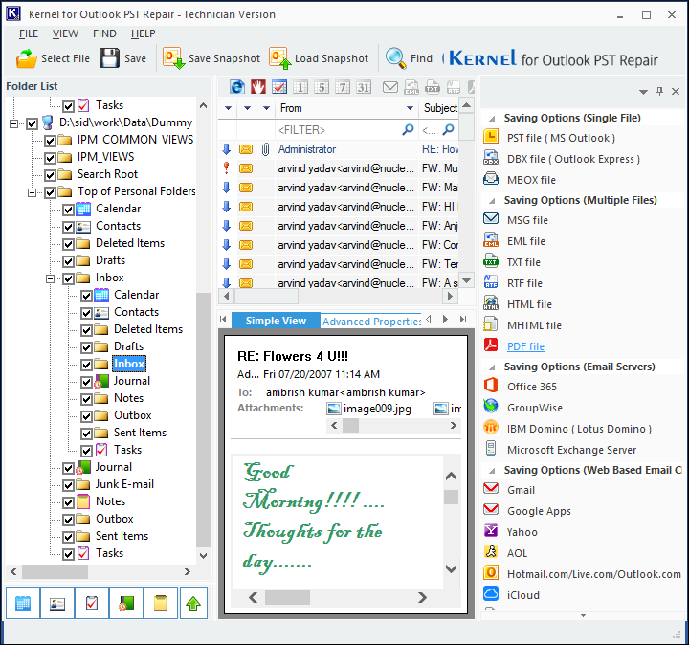Select Office 365 saving option
689x645 pixels.
[531, 387]
